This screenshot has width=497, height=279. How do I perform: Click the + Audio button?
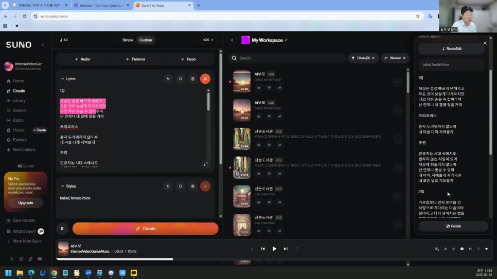click(82, 59)
